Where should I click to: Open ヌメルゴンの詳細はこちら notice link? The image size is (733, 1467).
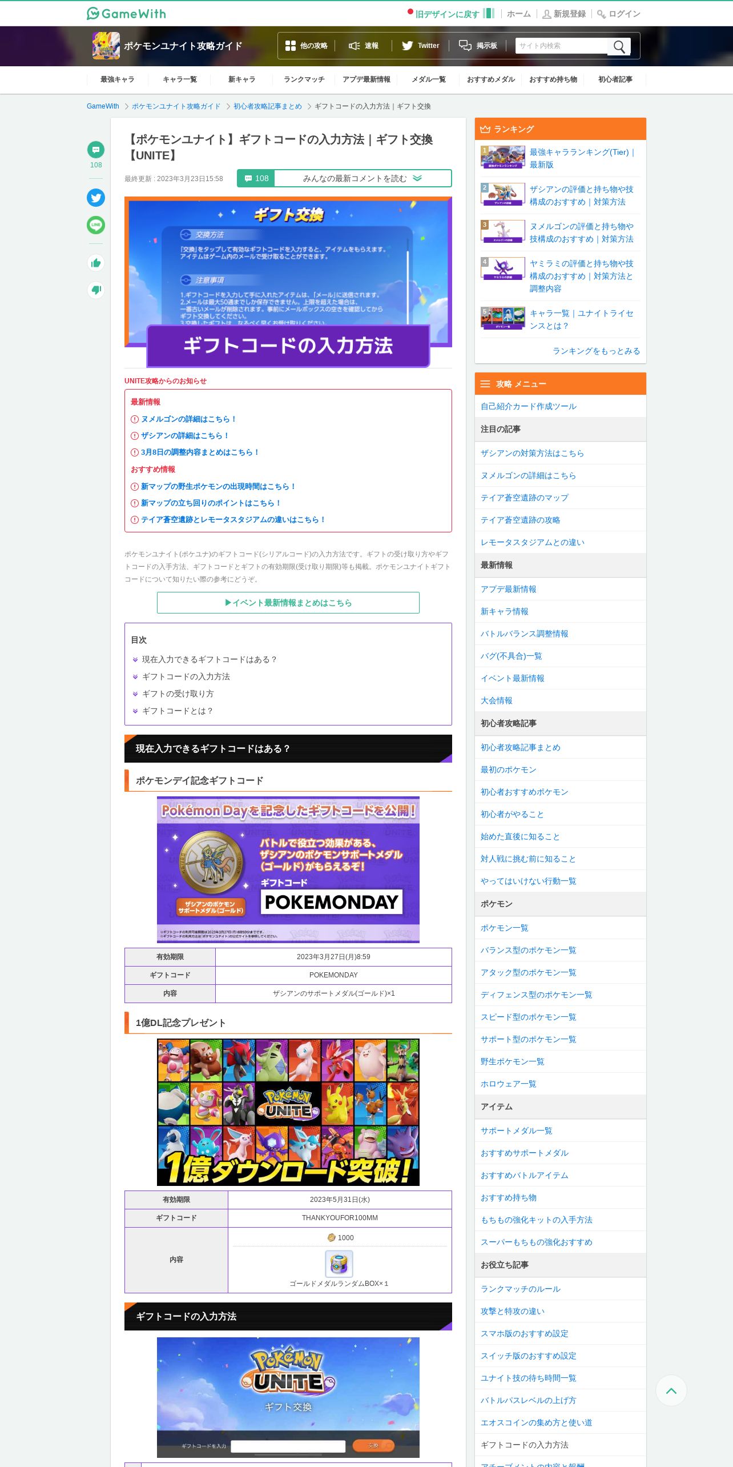(188, 419)
